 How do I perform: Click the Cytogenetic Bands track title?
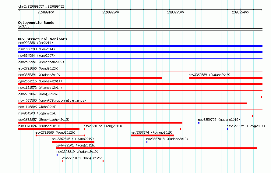click(36, 23)
